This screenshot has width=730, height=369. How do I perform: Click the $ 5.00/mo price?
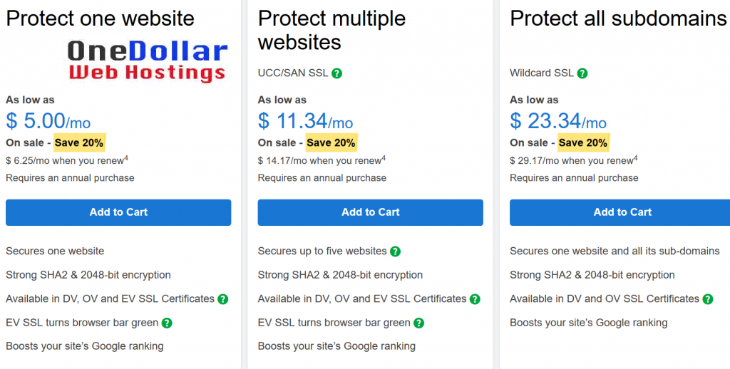pyautogui.click(x=48, y=121)
